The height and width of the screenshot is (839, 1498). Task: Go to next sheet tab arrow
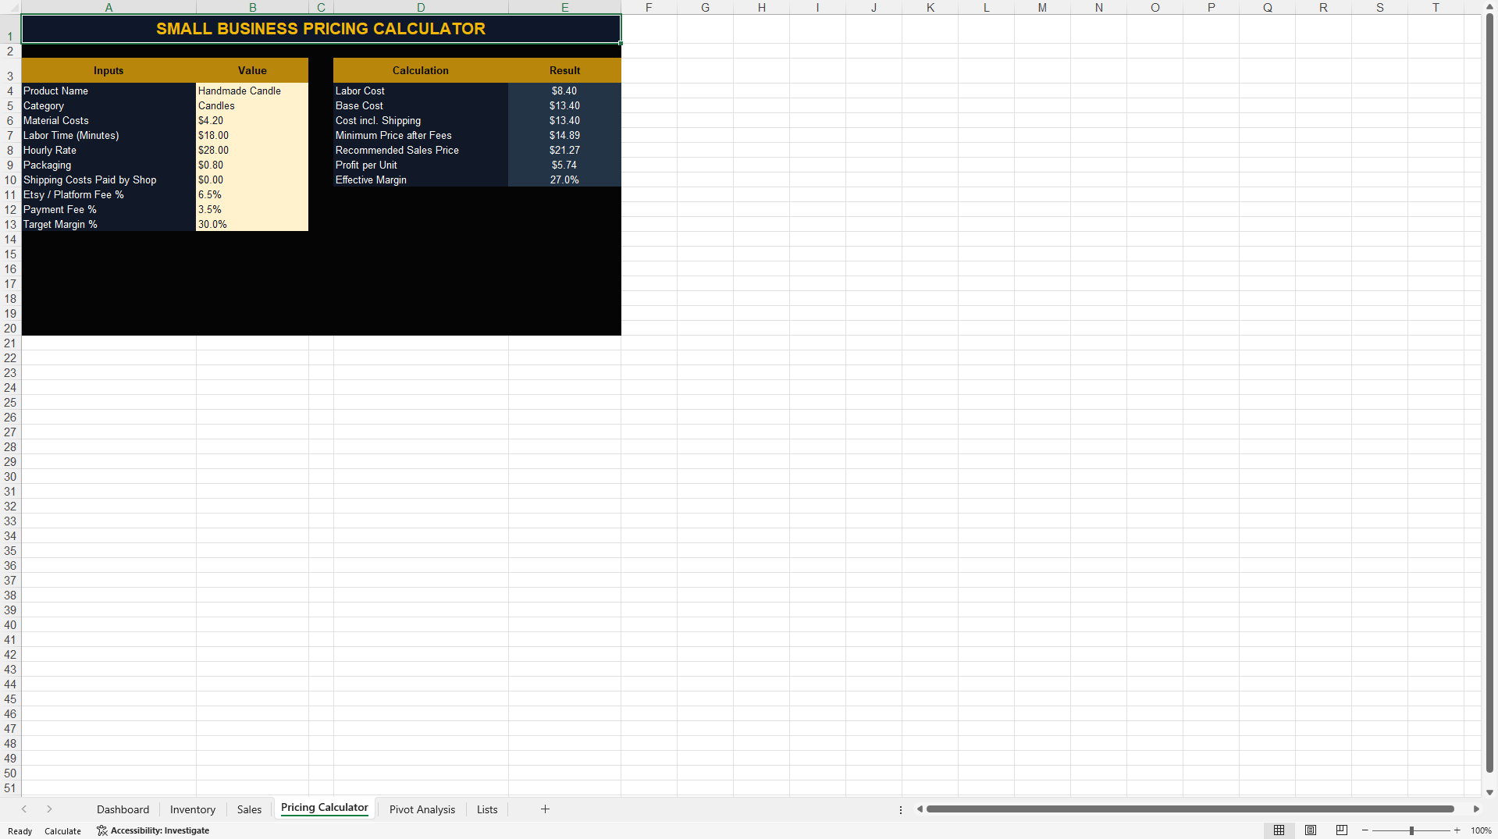pos(49,809)
